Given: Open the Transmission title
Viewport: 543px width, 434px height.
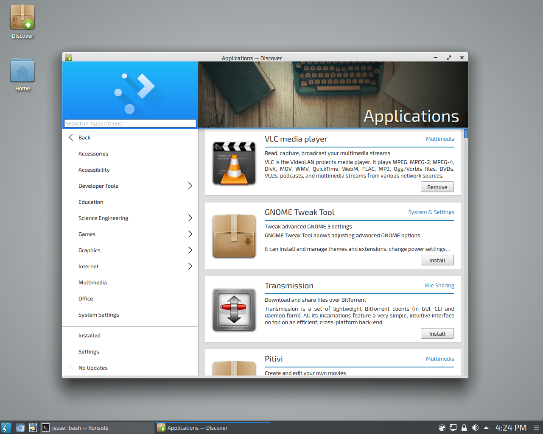Looking at the screenshot, I should [x=289, y=286].
